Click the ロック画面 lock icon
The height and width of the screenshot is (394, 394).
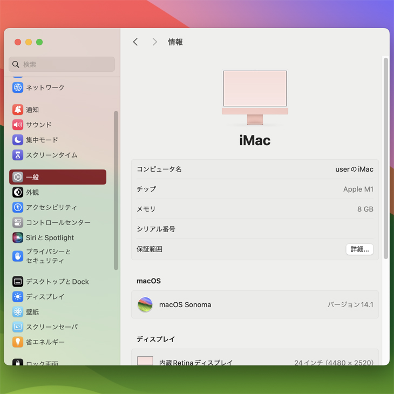click(x=18, y=362)
